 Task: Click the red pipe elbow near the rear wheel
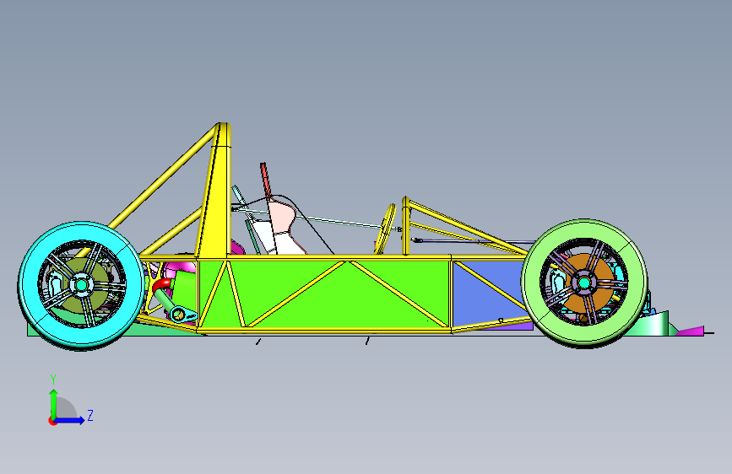pyautogui.click(x=161, y=284)
